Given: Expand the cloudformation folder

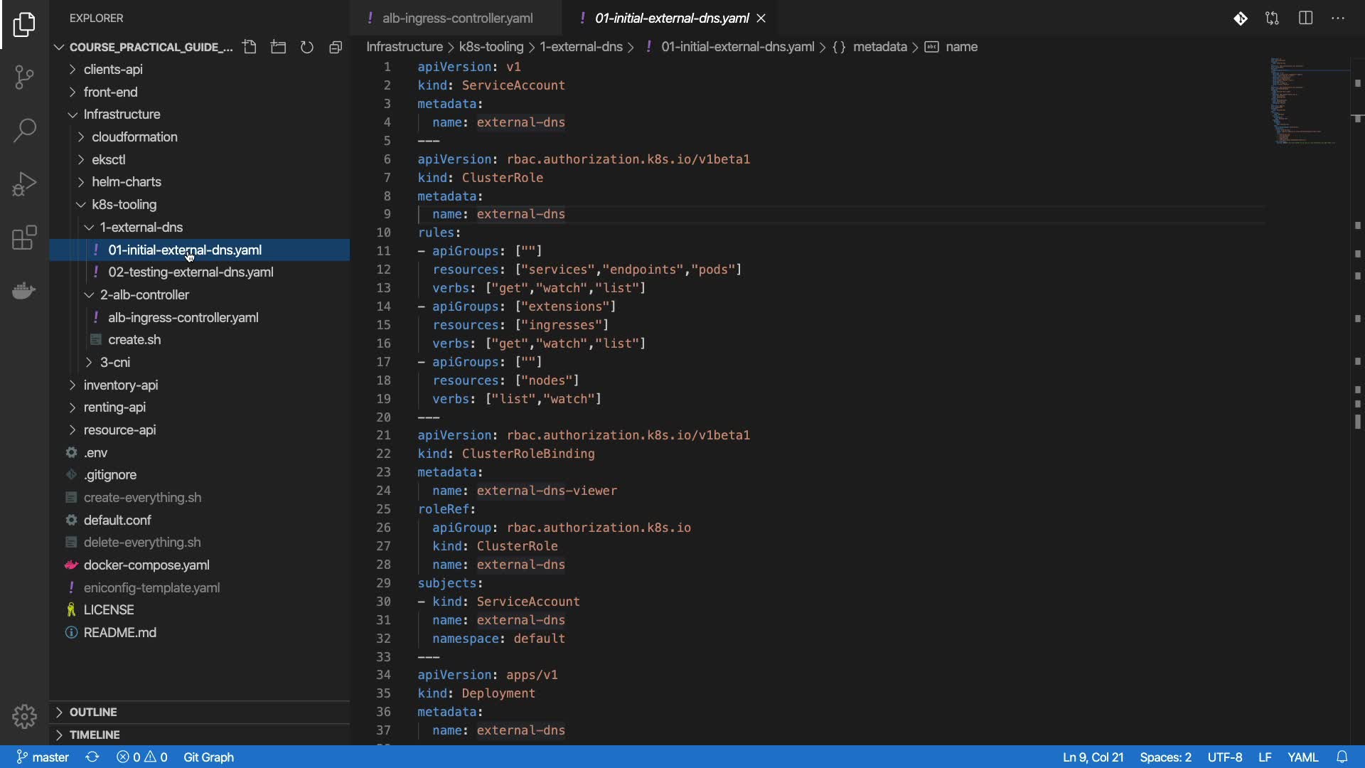Looking at the screenshot, I should click(x=134, y=137).
